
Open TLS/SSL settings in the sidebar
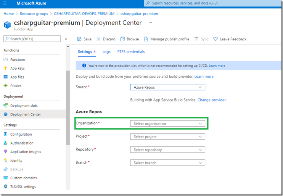(x=23, y=186)
